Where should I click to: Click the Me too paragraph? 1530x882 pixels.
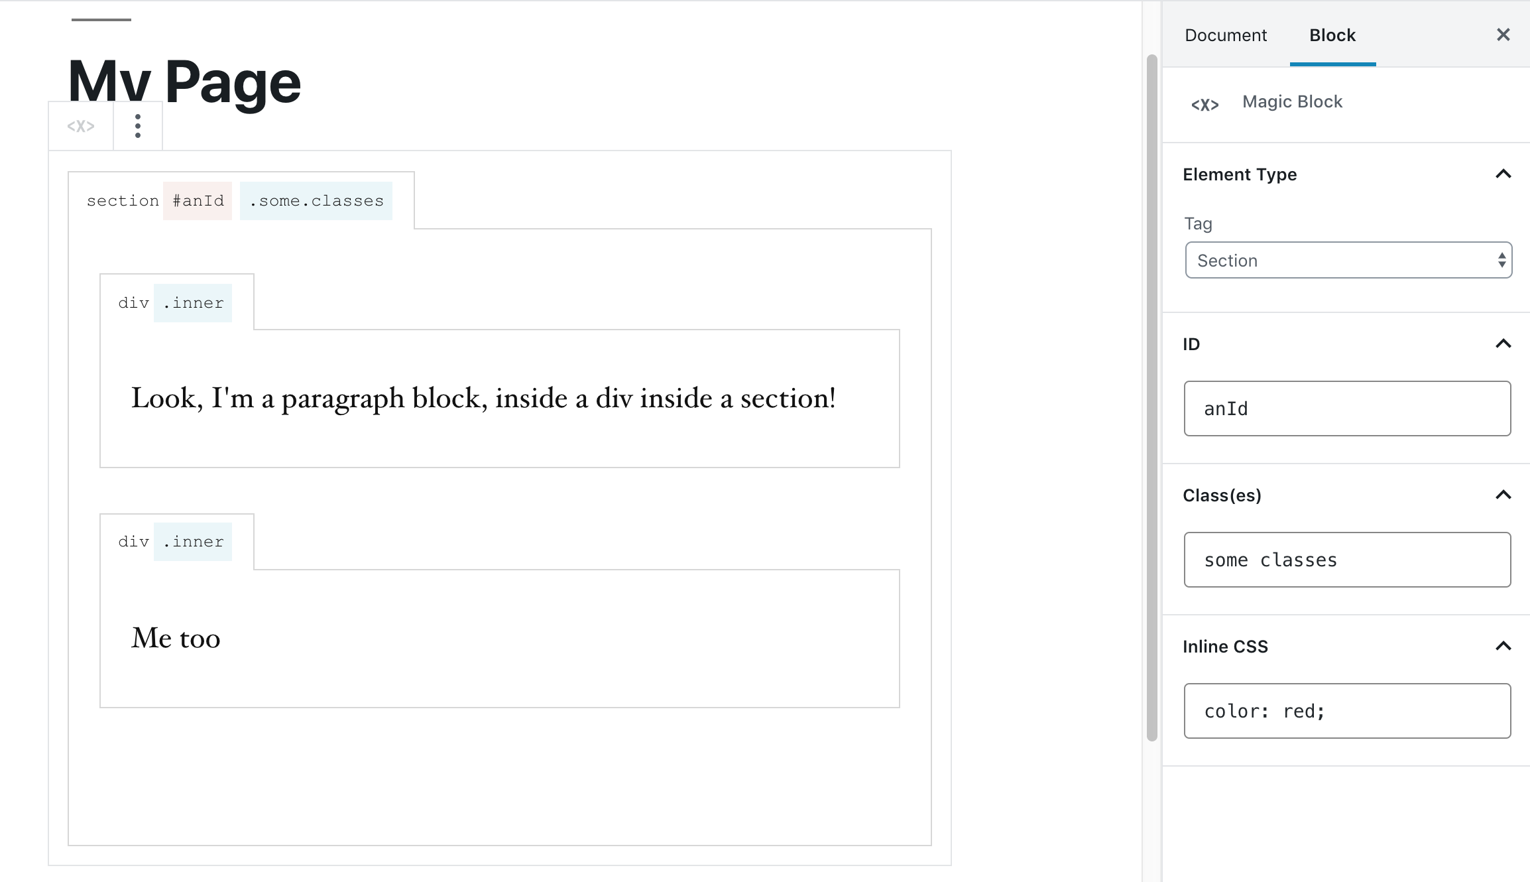tap(176, 639)
